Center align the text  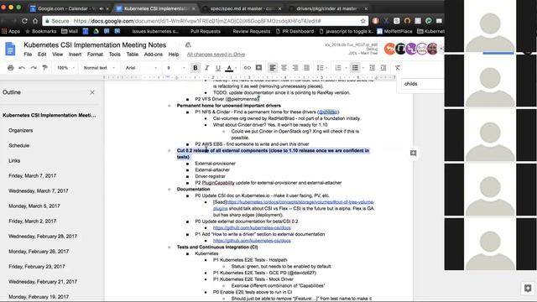[284, 68]
